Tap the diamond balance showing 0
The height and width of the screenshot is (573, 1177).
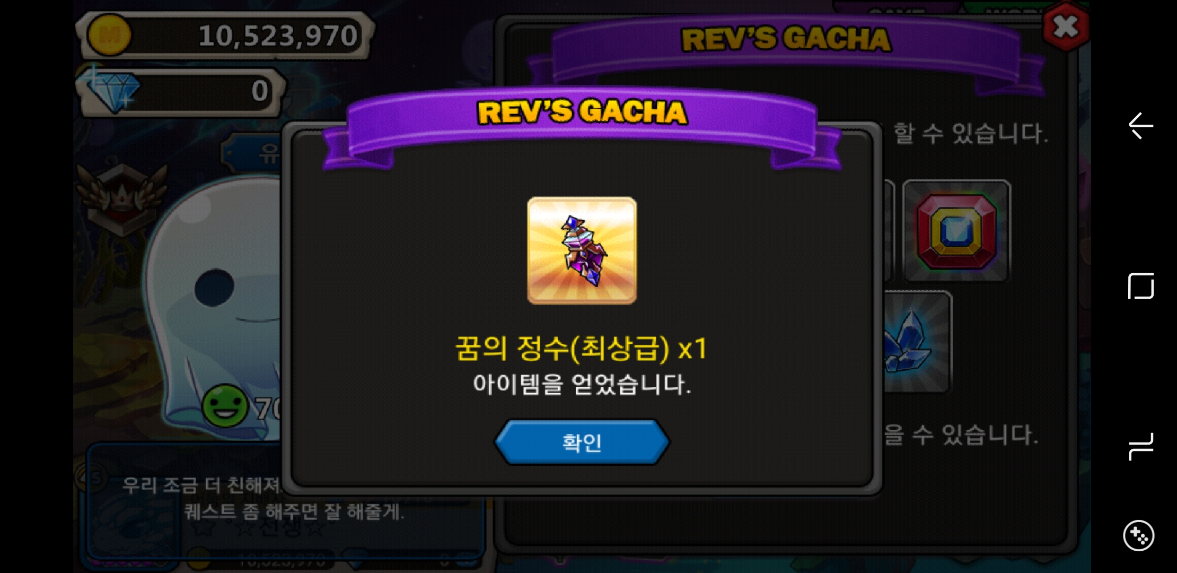click(x=181, y=91)
